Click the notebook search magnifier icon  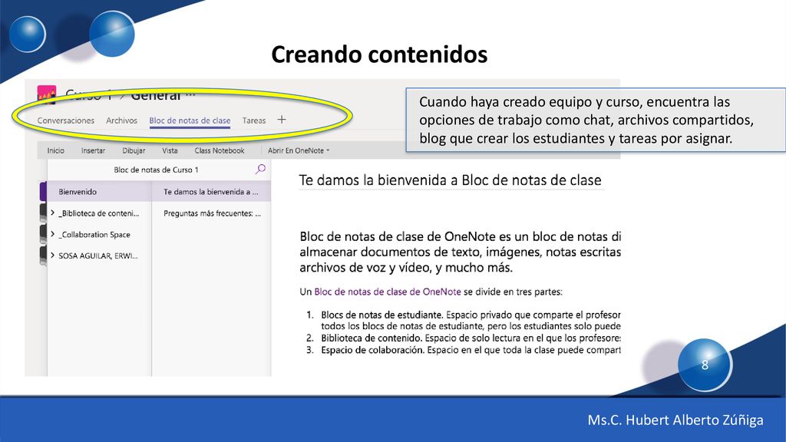click(x=260, y=170)
